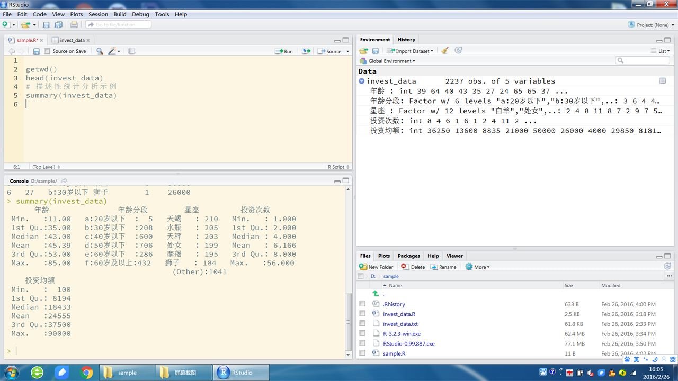The width and height of the screenshot is (678, 381).
Task: Create a New Folder in Files pane
Action: pos(376,267)
